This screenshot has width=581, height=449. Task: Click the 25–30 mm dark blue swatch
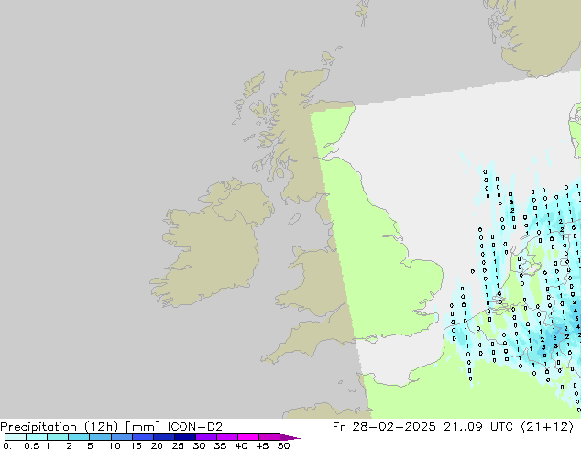pos(185,437)
